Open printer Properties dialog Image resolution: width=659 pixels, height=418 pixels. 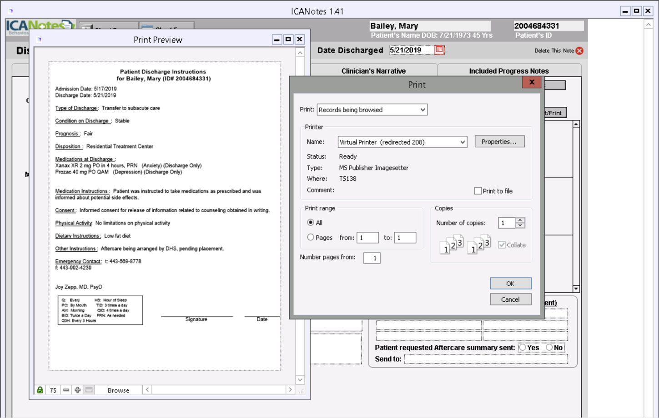(499, 141)
